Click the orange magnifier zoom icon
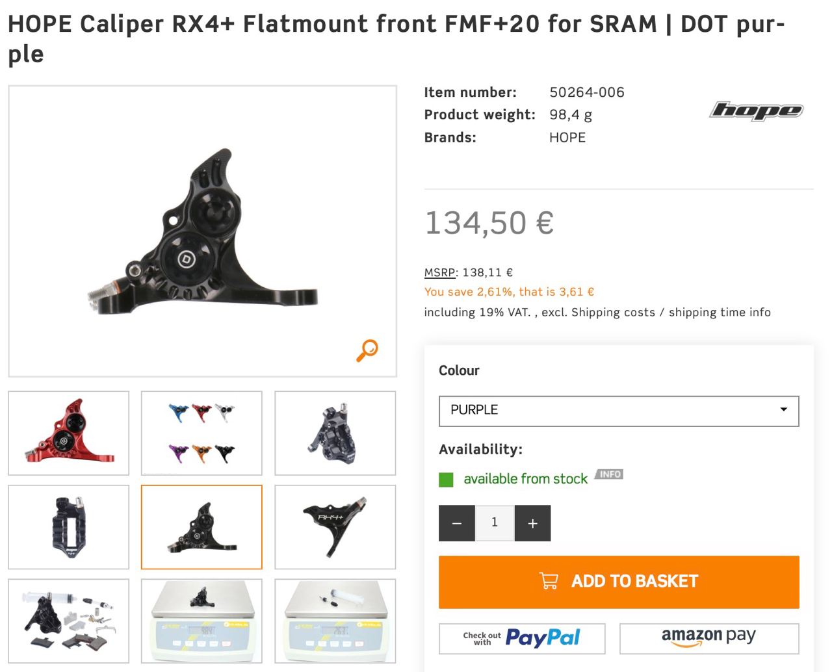The height and width of the screenshot is (672, 832). pyautogui.click(x=367, y=350)
